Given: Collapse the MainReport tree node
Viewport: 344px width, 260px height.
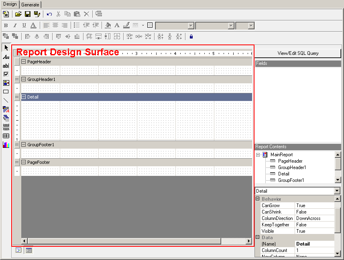Looking at the screenshot, I should tap(259, 155).
